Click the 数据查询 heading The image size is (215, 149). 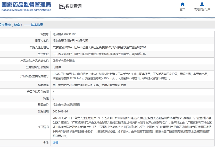(x=73, y=6)
